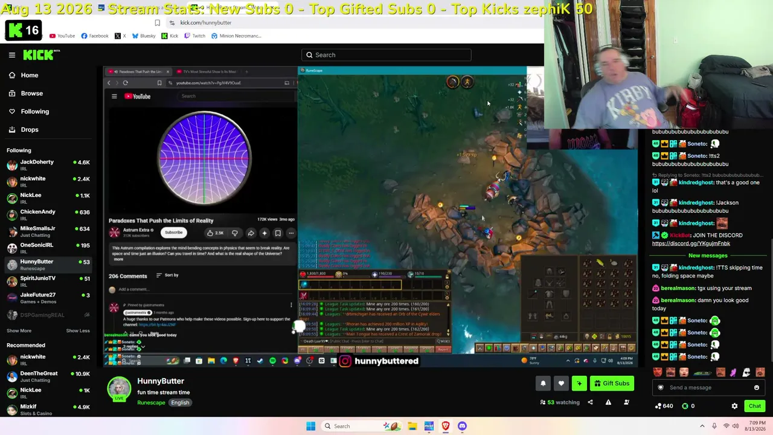Click the green sparkle subscribe button
The height and width of the screenshot is (435, 773).
tap(579, 383)
